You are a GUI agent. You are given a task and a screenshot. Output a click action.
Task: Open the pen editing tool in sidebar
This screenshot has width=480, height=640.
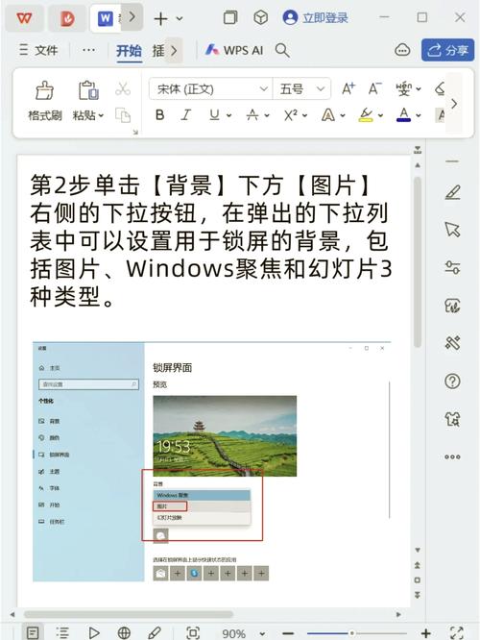(452, 192)
